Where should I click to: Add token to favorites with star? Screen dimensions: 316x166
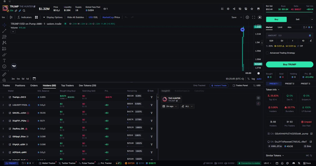coord(252,9)
